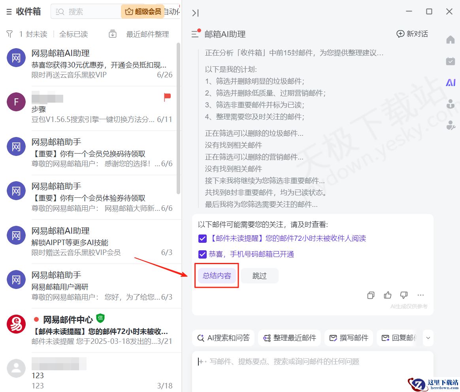Viewport: 460px width, 392px height.
Task: Click the 跳过 button
Action: tap(259, 276)
